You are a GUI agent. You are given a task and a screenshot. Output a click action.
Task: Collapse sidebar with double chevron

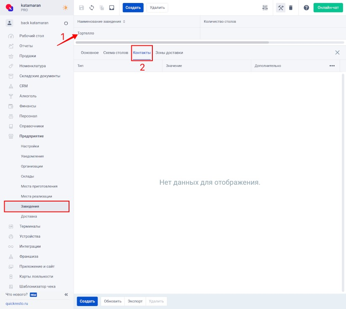[x=66, y=294]
